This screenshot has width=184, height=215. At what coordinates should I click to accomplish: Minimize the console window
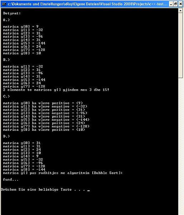[171, 4]
